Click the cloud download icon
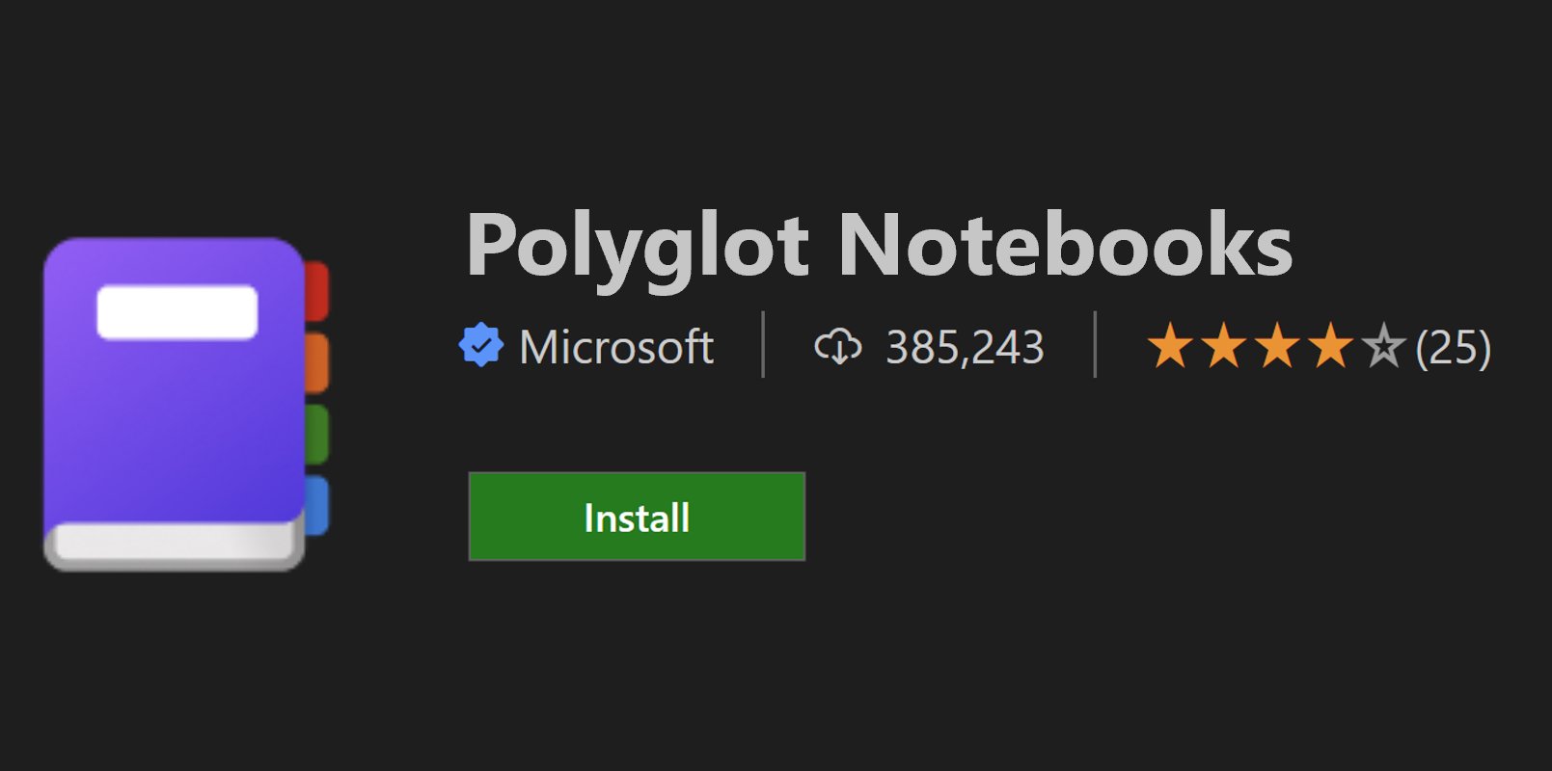Image resolution: width=1552 pixels, height=771 pixels. [838, 346]
